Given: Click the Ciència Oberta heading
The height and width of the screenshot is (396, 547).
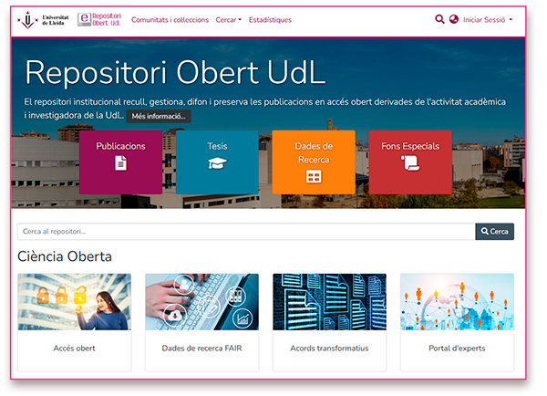Looking at the screenshot, I should click(x=65, y=256).
